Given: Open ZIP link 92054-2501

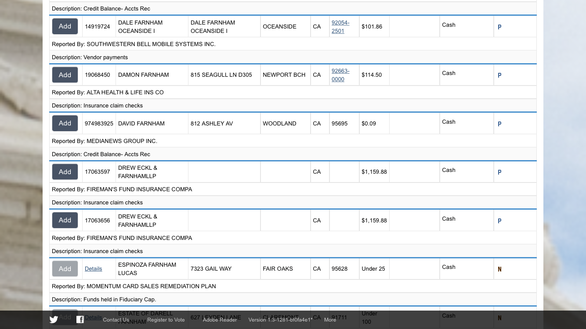Looking at the screenshot, I should 340,27.
